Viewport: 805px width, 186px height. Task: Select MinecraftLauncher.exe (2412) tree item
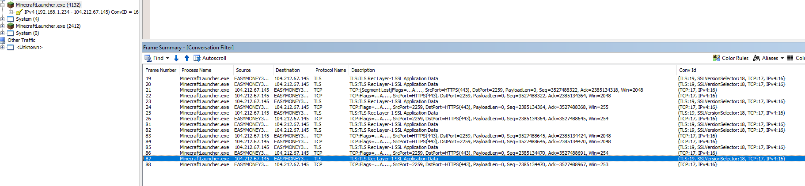48,26
